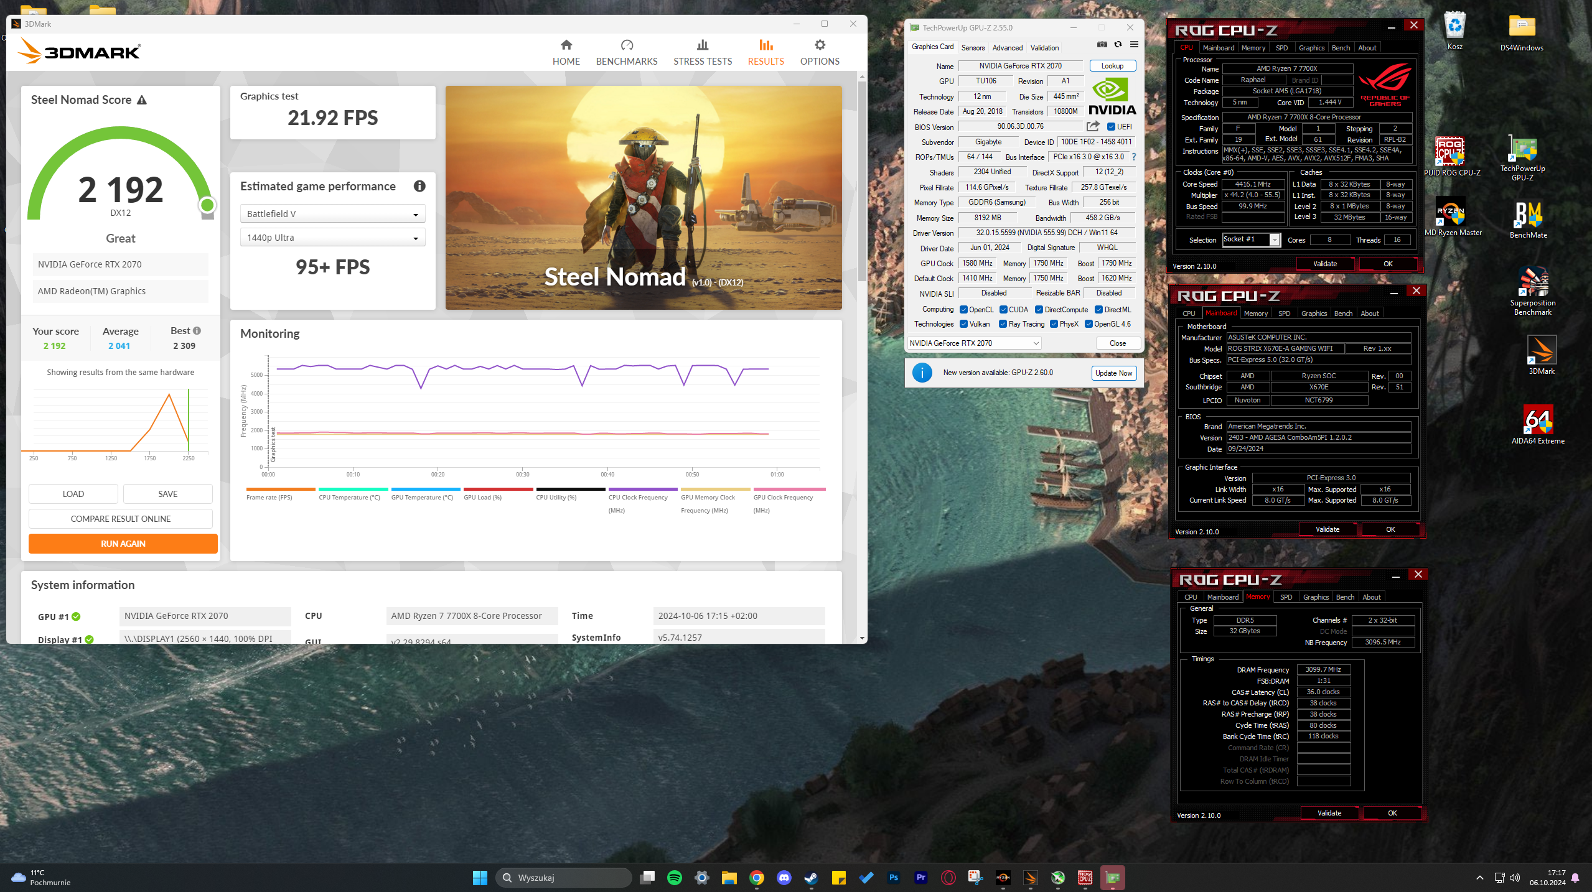Toggle the Vulkan checkbox in GPU-Z

pyautogui.click(x=963, y=324)
